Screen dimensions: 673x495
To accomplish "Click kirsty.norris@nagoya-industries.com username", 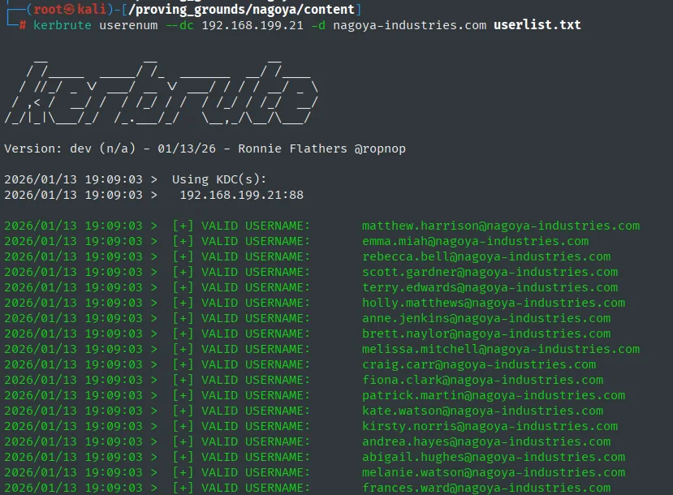I will pyautogui.click(x=490, y=426).
